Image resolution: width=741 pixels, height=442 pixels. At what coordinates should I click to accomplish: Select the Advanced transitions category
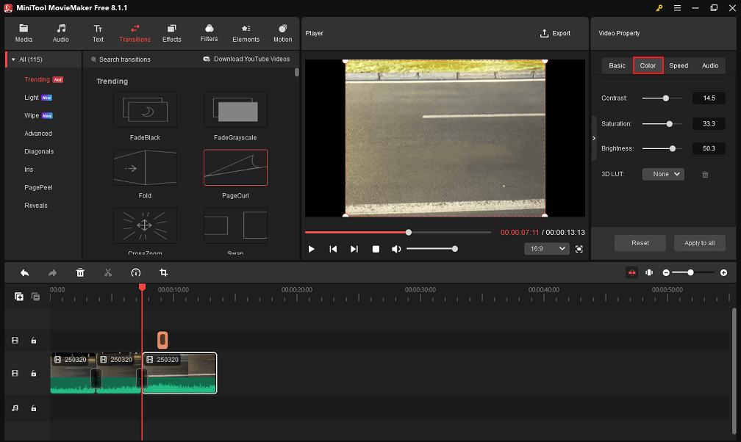click(38, 134)
